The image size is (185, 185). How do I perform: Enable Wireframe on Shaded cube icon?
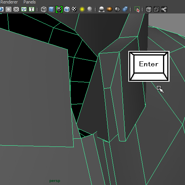67,9
